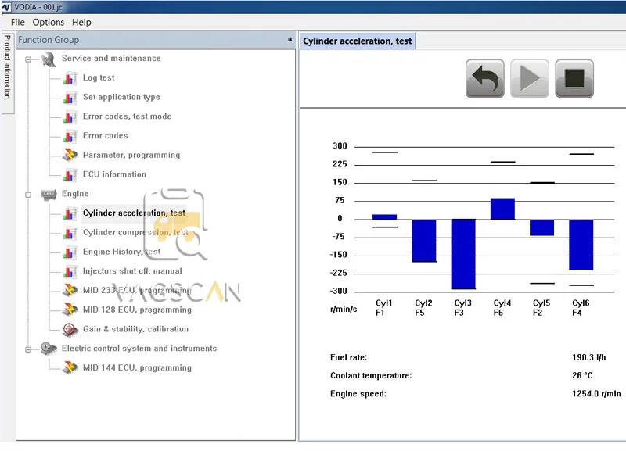The width and height of the screenshot is (626, 469).
Task: Open the File menu
Action: tap(17, 23)
